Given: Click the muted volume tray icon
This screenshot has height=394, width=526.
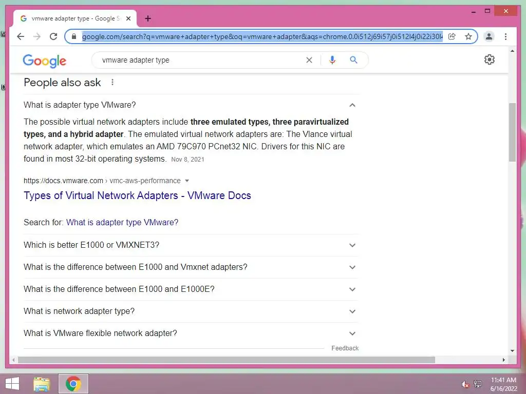Looking at the screenshot, I should coord(465,384).
